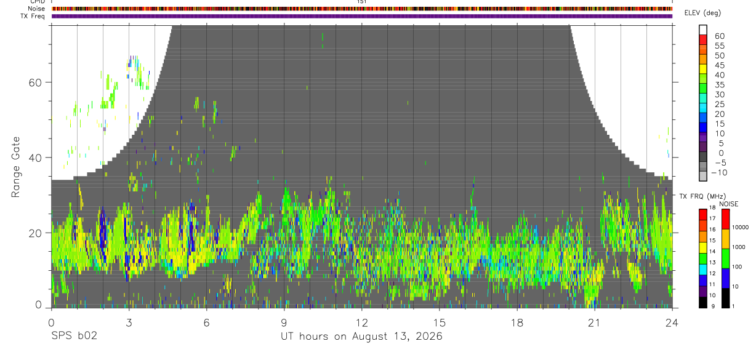Click the purple TX Freq strip above the plot

(362, 16)
